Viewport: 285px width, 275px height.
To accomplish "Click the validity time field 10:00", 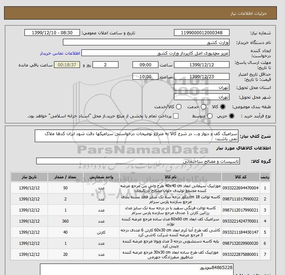I will 145,76.
